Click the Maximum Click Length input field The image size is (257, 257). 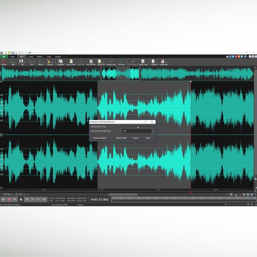[137, 131]
